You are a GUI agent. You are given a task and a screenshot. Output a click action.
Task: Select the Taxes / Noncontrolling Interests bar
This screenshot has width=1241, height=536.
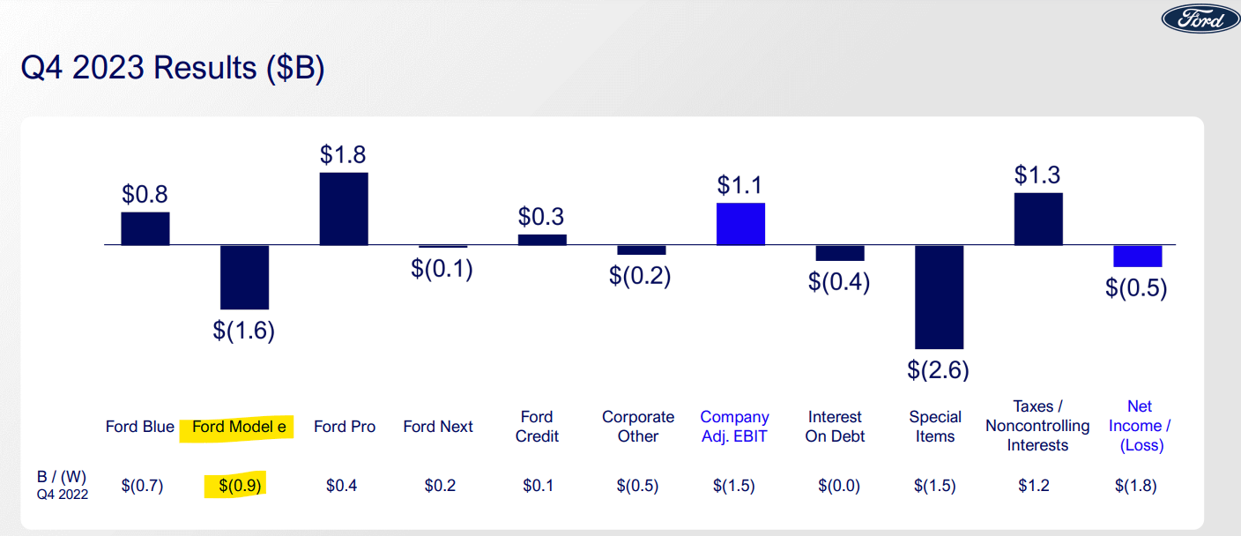pyautogui.click(x=1038, y=219)
